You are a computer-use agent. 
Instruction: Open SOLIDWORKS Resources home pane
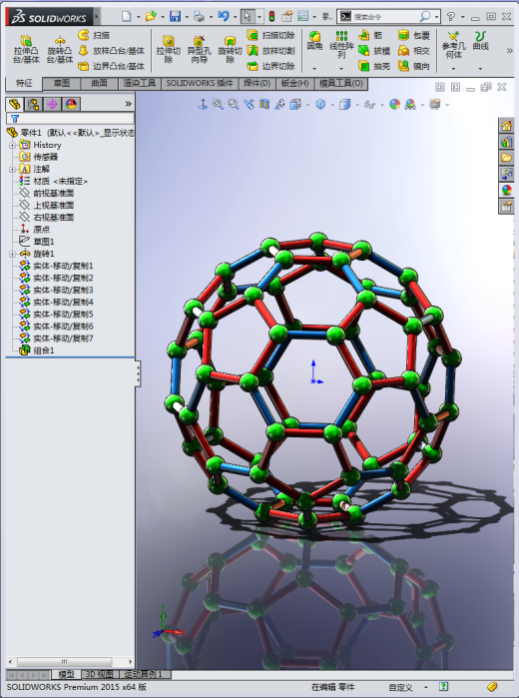click(x=506, y=126)
